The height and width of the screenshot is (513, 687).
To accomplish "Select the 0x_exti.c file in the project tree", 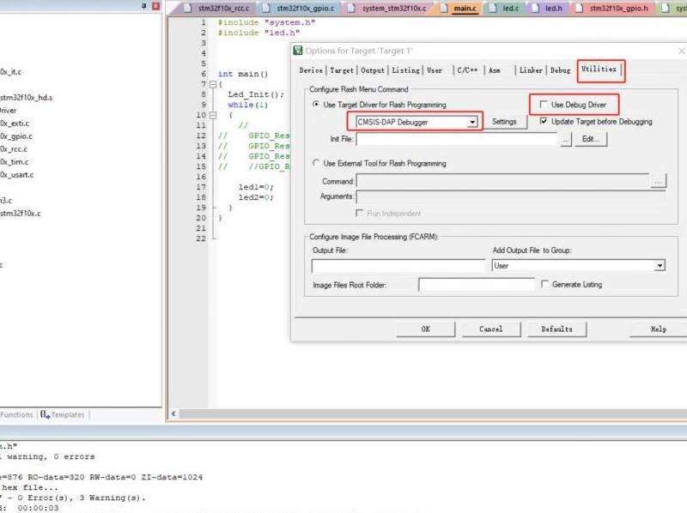I will tap(15, 124).
